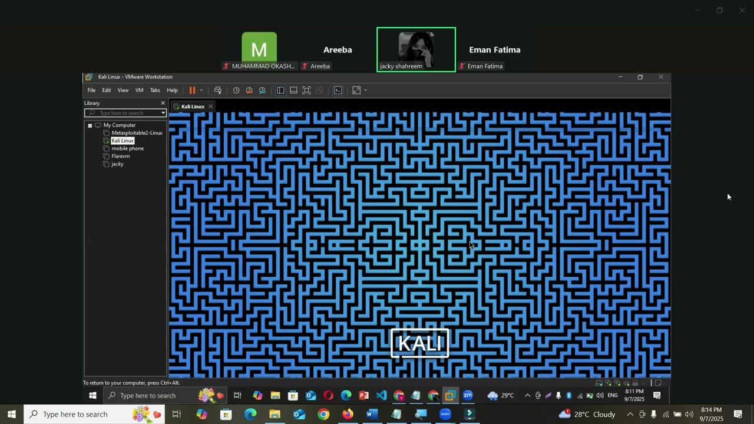Click Bluetooth icon in shared-screen tray
This screenshot has width=754, height=424.
click(569, 396)
